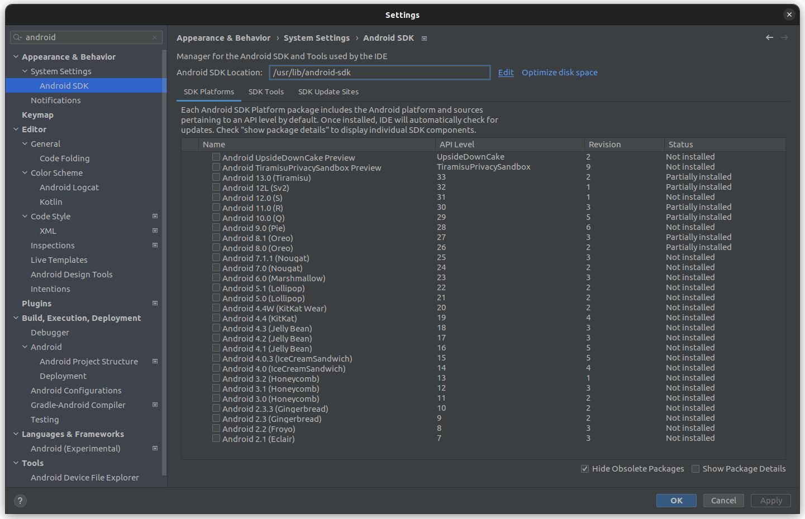This screenshot has width=805, height=519.
Task: Open SDK Update Sites tab
Action: coord(328,92)
